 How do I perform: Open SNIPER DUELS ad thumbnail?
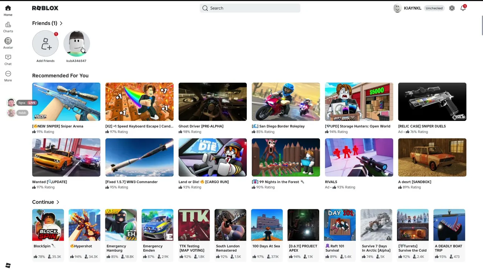[432, 102]
